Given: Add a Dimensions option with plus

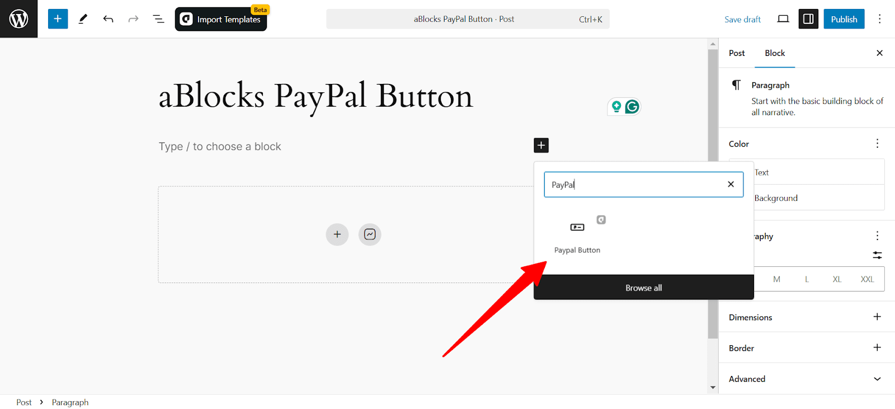Looking at the screenshot, I should click(x=877, y=317).
